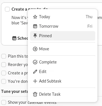Screen dimensions: 102x106
Task: Click the 'Create a pr' task row text
Action: tap(18, 73)
